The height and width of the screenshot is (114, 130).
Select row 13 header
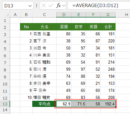tap(5, 104)
